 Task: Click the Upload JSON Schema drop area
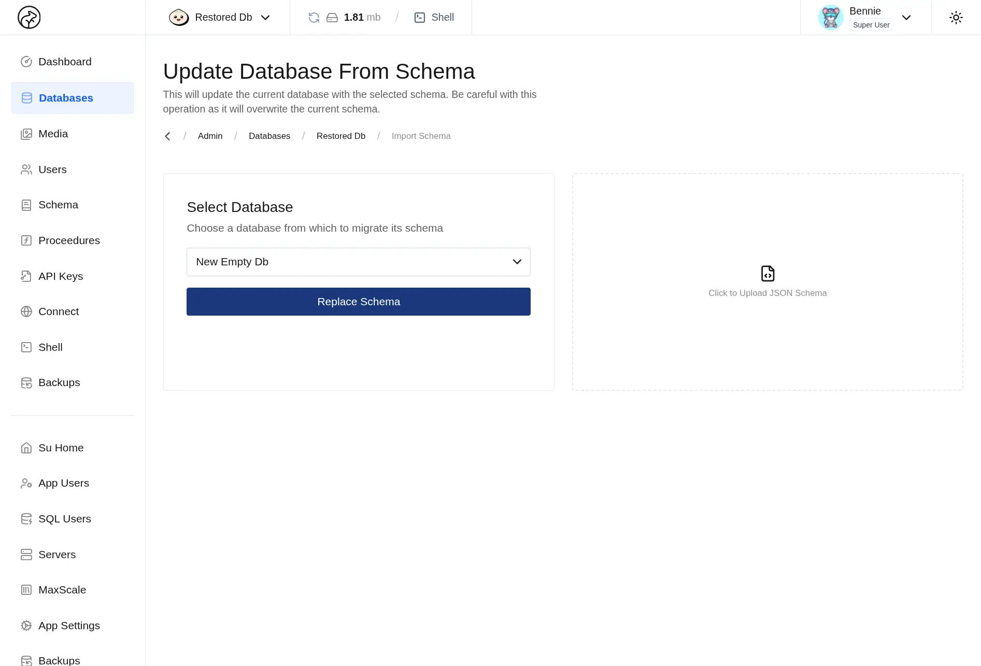click(x=767, y=282)
